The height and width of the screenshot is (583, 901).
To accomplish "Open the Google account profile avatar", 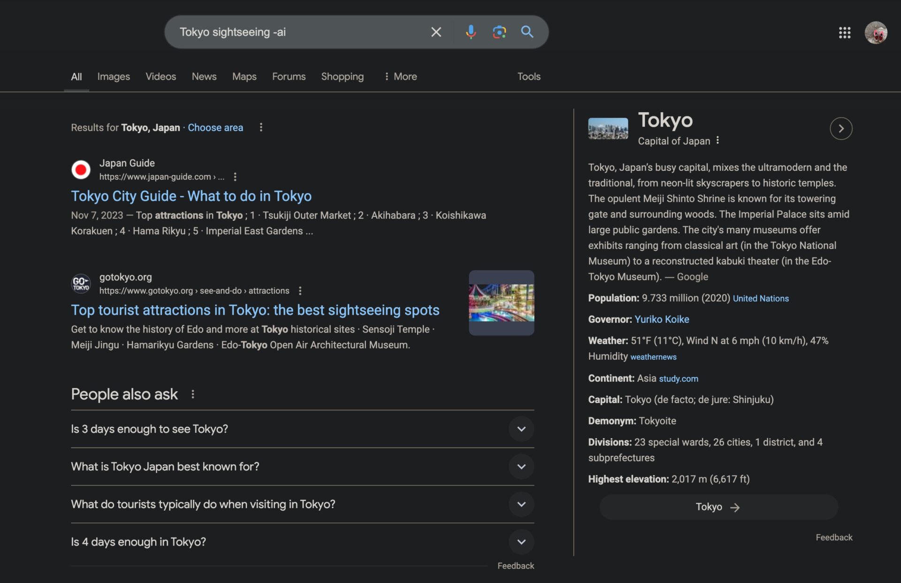I will (876, 32).
